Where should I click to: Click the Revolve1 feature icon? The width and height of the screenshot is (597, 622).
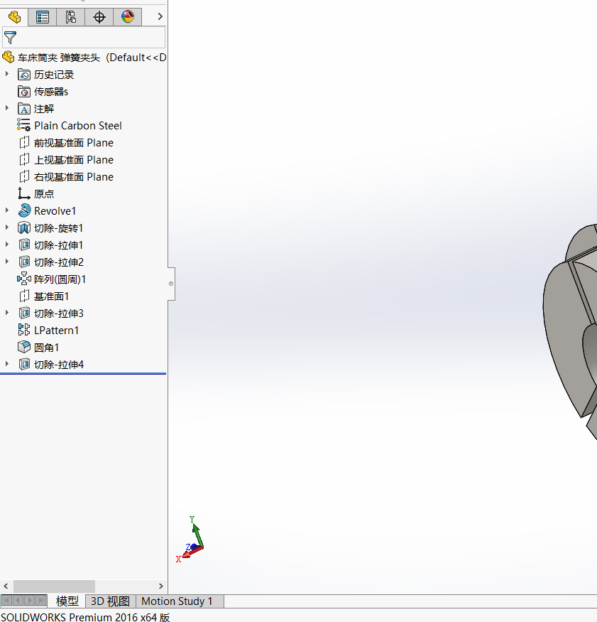click(24, 210)
